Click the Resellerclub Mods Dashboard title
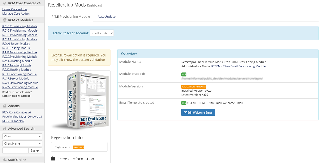Image resolution: width=322 pixels, height=163 pixels. (x=75, y=5)
